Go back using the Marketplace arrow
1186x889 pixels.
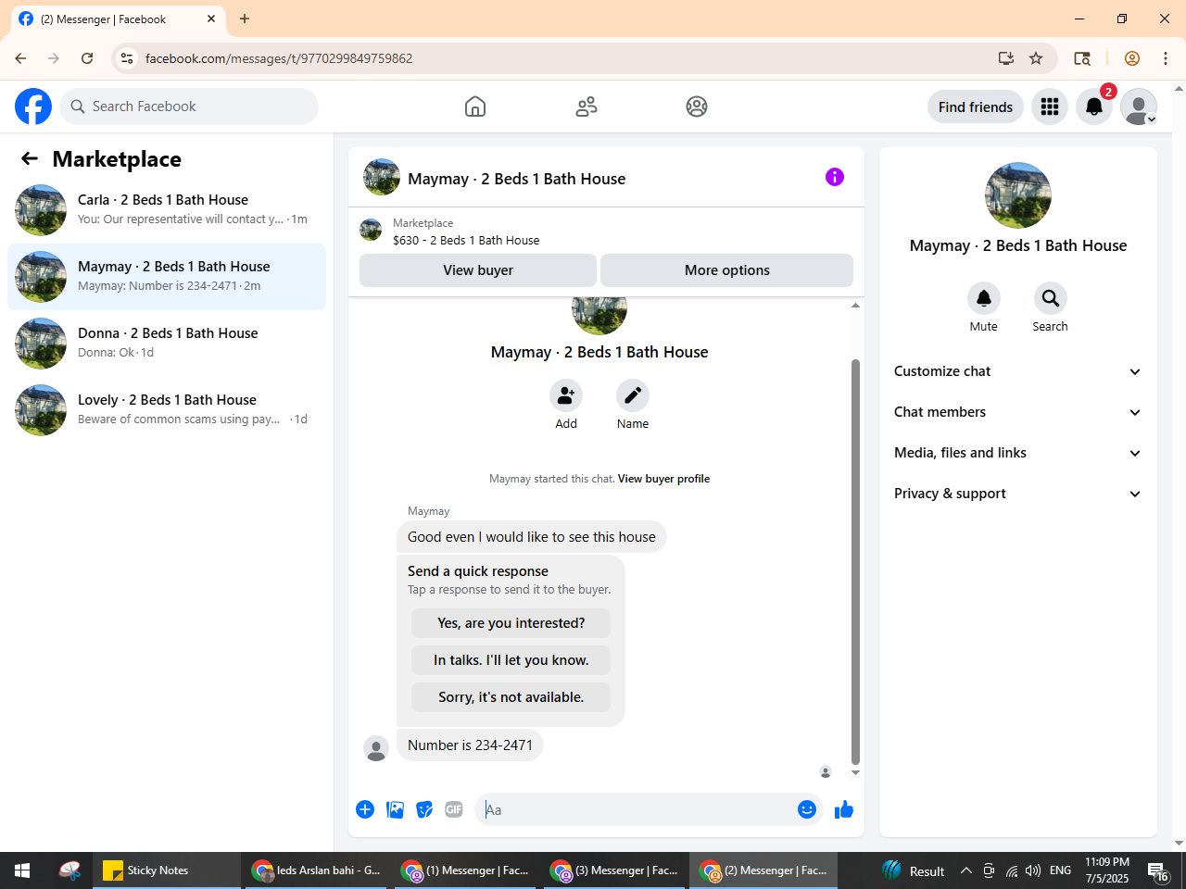(30, 158)
